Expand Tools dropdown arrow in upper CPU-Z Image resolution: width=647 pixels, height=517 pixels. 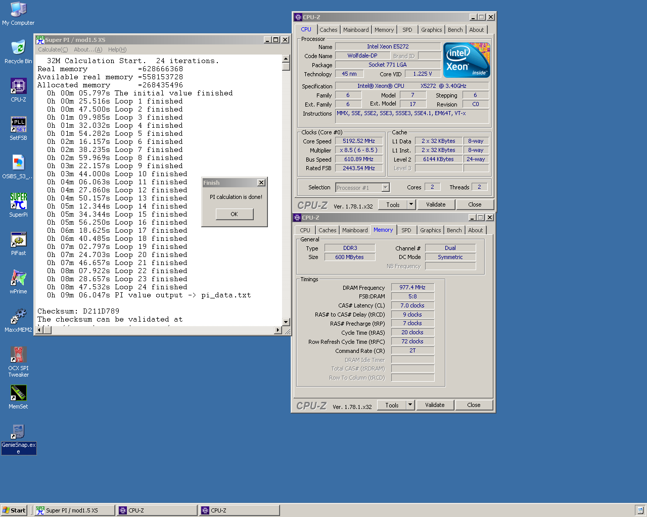pyautogui.click(x=411, y=204)
